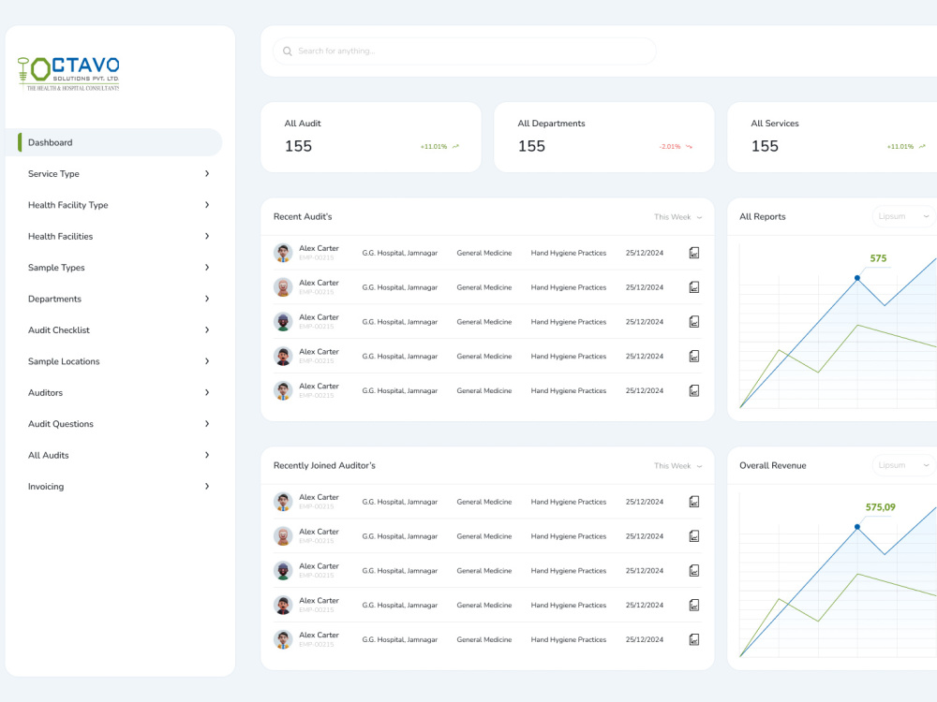
Task: Open report icon in third Recently Joined Auditor's row
Action: [693, 571]
